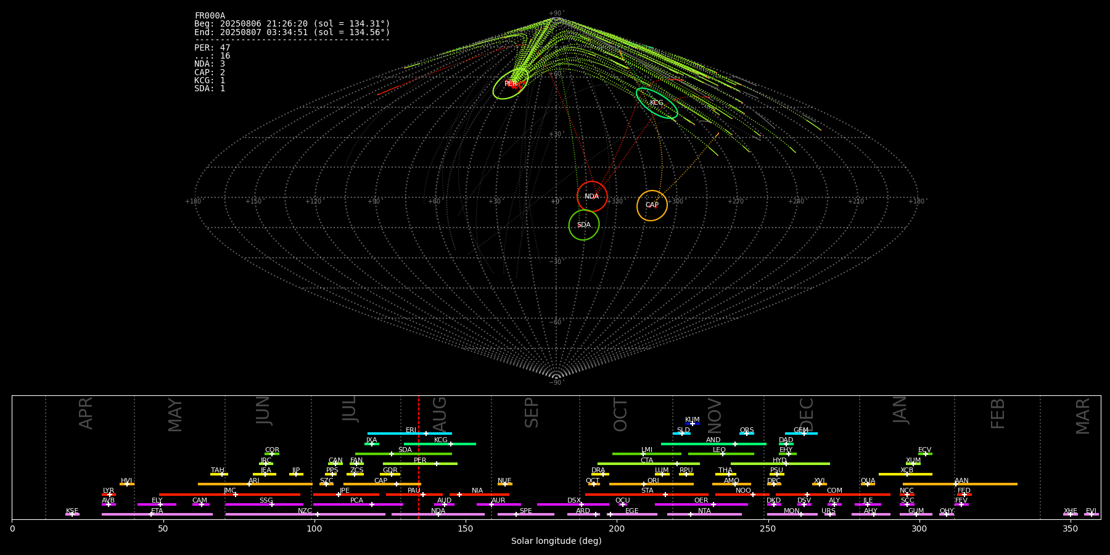Screen dimensions: 1110x555
Task: Click the 'KCG: 1' count in legend
Action: click(x=210, y=80)
